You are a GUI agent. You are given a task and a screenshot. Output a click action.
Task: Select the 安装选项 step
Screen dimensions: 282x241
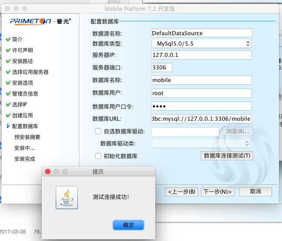click(23, 83)
